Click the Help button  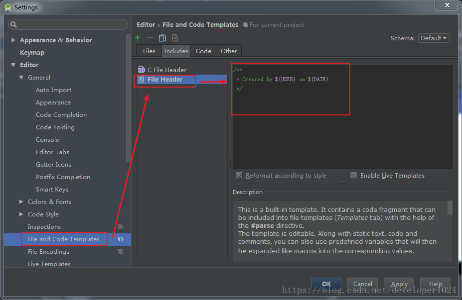pos(436,284)
